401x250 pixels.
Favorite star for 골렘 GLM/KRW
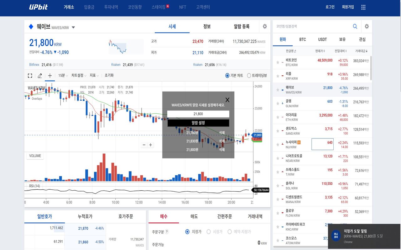278,103
